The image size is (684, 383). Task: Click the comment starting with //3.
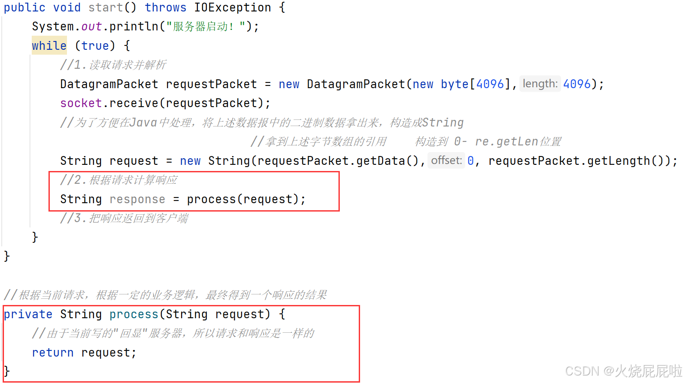(x=124, y=218)
